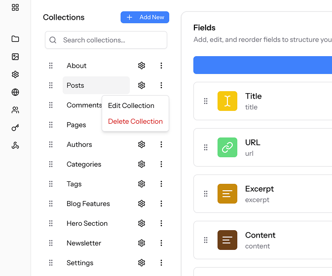The image size is (332, 276).
Task: Open the three-dot menu for Categories
Action: (161, 164)
